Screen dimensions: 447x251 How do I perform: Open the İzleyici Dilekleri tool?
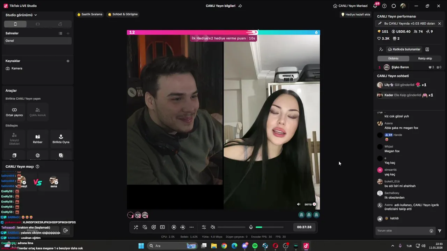14,139
